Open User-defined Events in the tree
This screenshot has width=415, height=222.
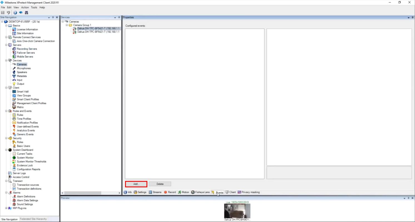(x=28, y=127)
